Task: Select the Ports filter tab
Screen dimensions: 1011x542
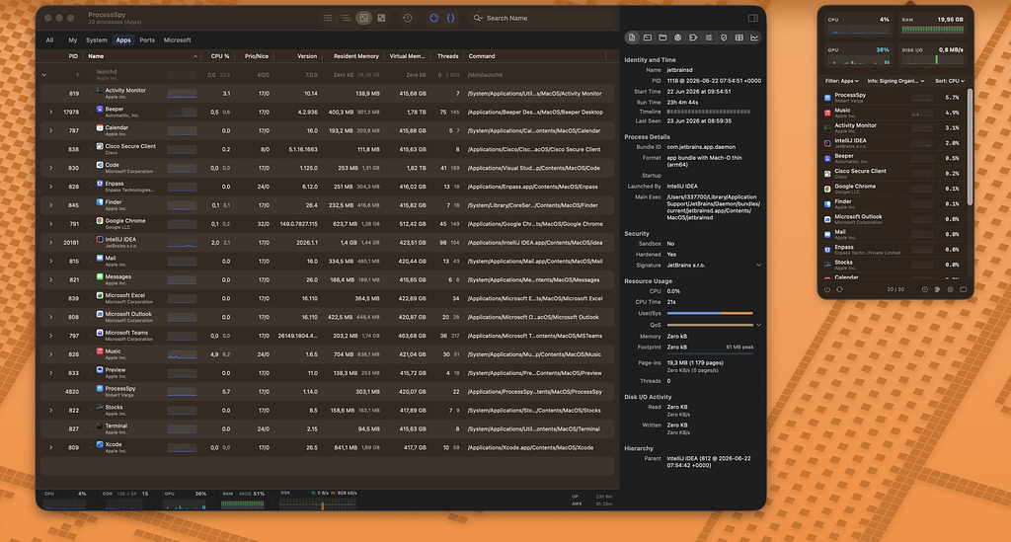Action: 147,39
